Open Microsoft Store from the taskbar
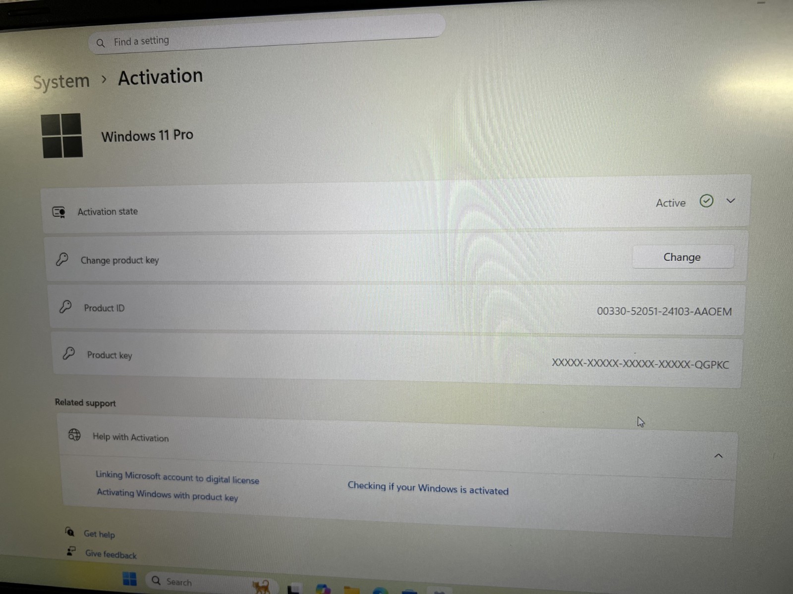793x594 pixels. 409,592
